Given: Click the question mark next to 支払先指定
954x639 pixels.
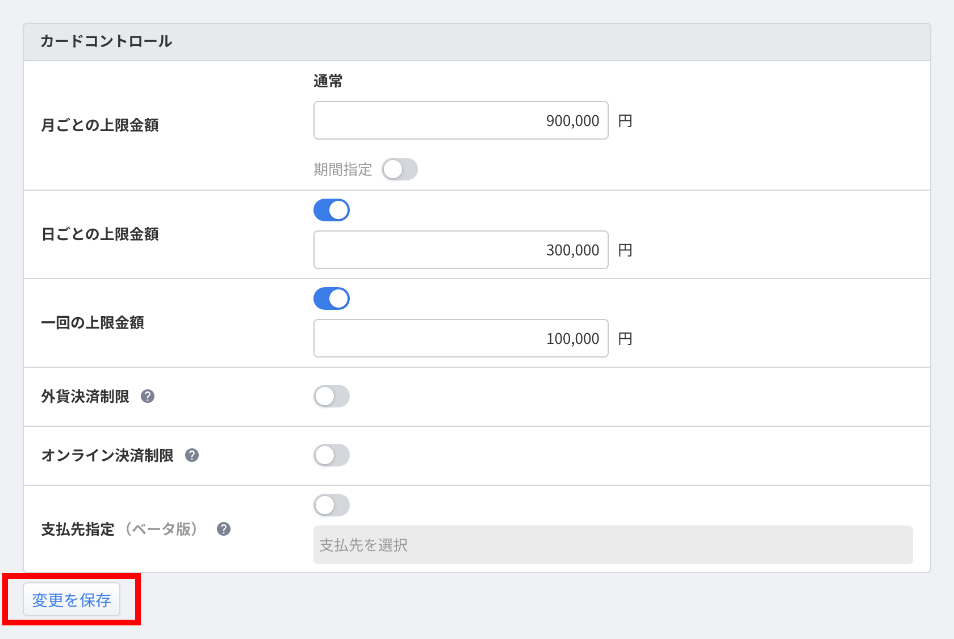Looking at the screenshot, I should (224, 529).
